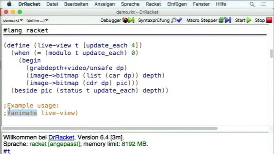
Task: Click '8192 MB' memory limit text
Action: coord(134,144)
